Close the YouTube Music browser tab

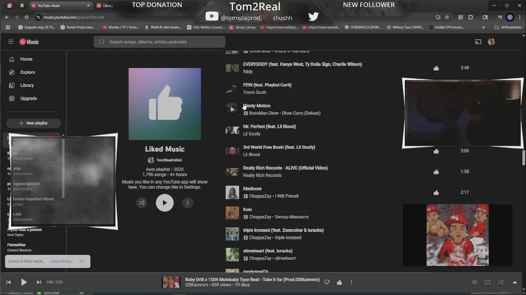88,6
